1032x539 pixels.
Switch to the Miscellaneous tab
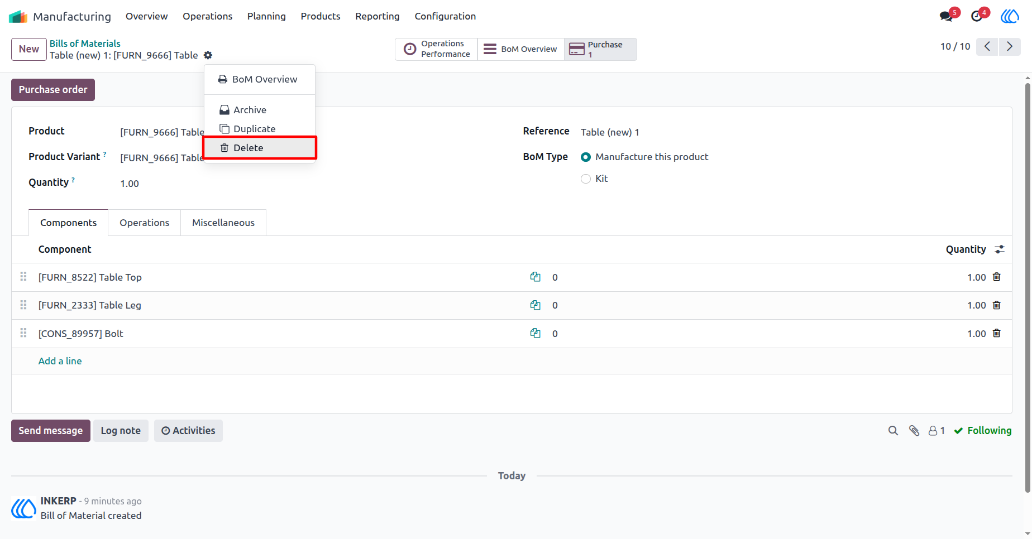223,223
